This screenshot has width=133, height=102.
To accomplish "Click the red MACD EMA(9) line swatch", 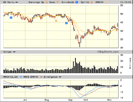I will pos(41,77).
